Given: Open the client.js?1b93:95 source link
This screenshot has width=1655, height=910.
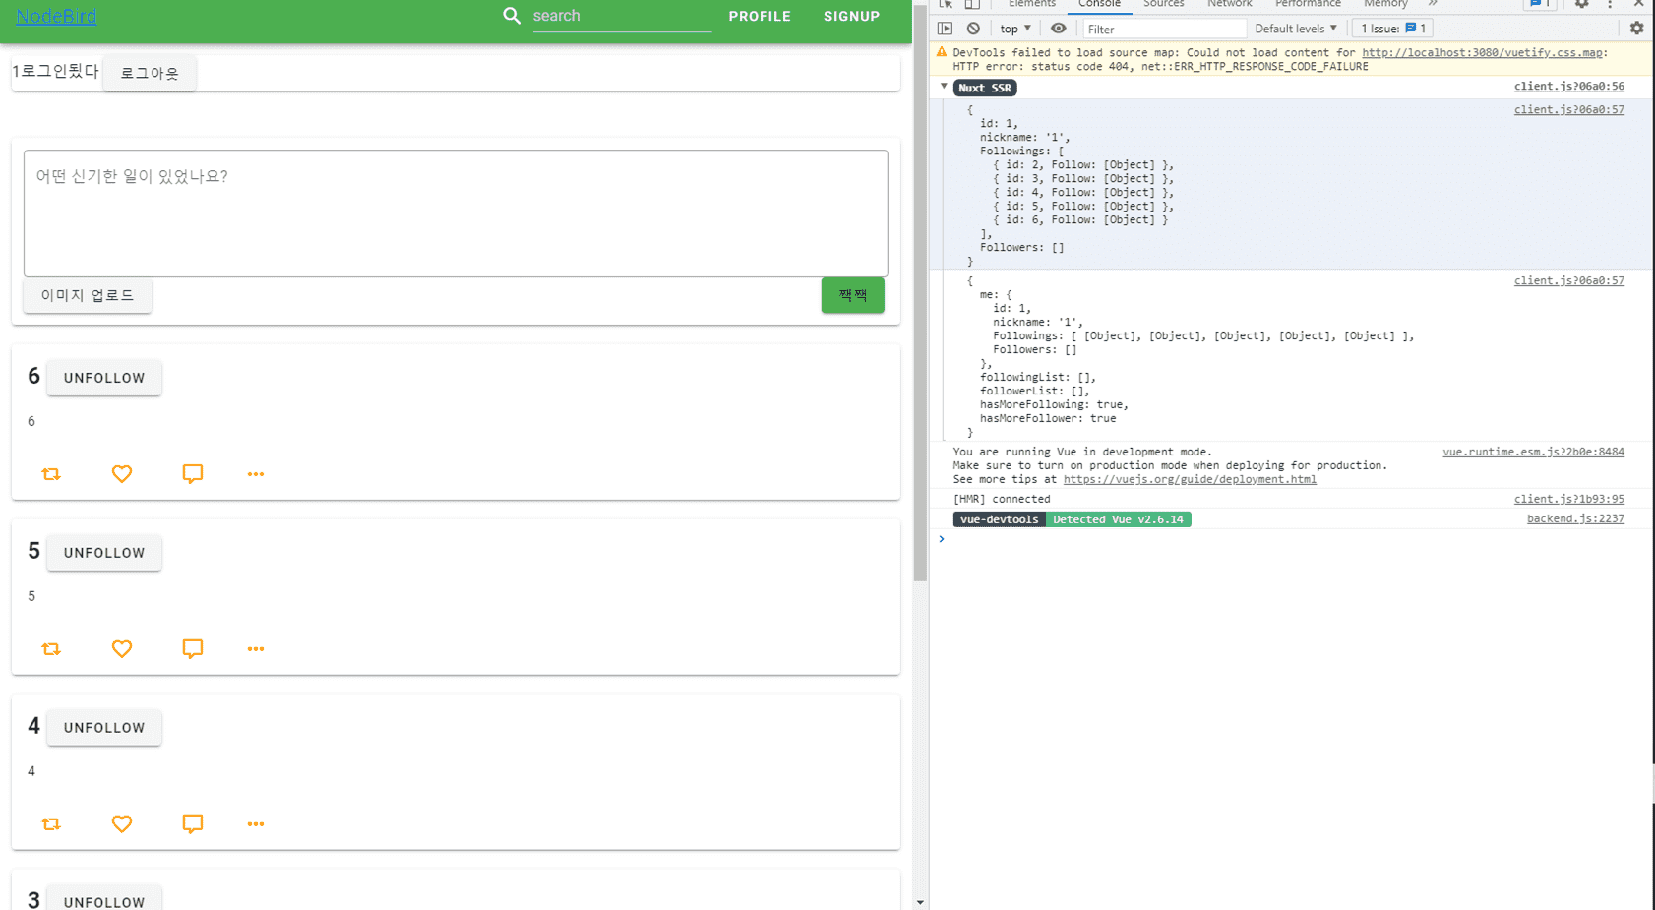Looking at the screenshot, I should click(1569, 499).
